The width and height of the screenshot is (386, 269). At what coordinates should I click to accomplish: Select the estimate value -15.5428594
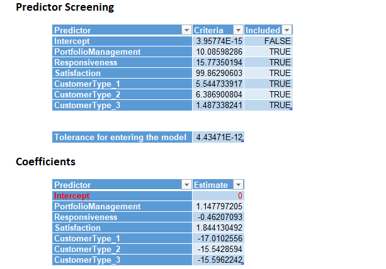tap(218, 249)
